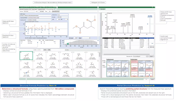176x101 pixels.
Task: Open structure thumbnail number 3
Action: click(x=66, y=56)
